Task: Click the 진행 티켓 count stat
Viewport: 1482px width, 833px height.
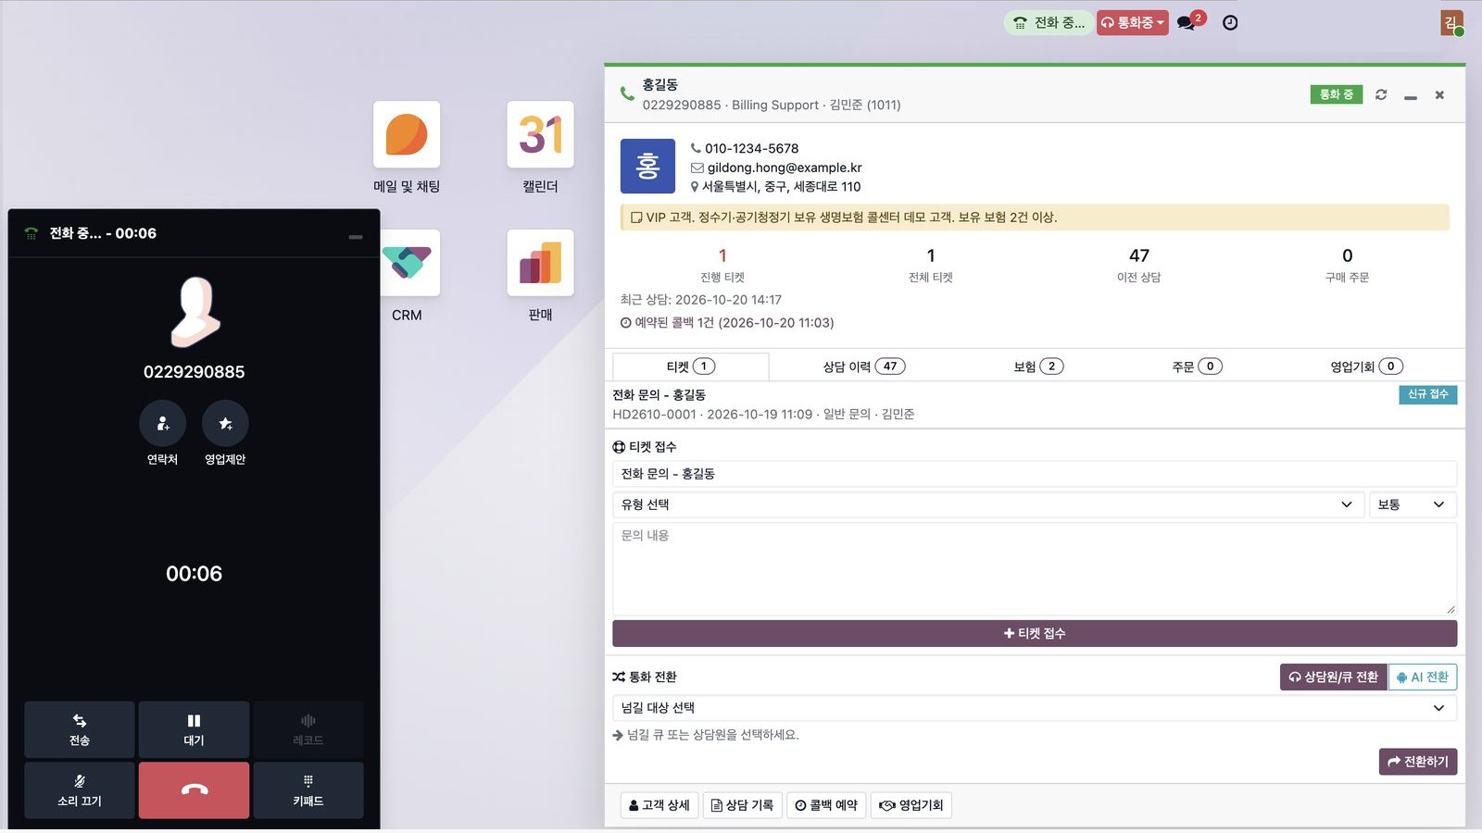Action: coord(722,265)
